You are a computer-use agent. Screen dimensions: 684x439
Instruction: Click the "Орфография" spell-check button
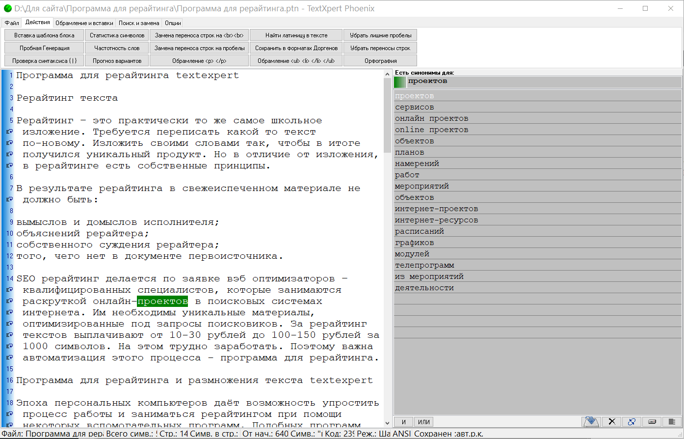(x=380, y=61)
